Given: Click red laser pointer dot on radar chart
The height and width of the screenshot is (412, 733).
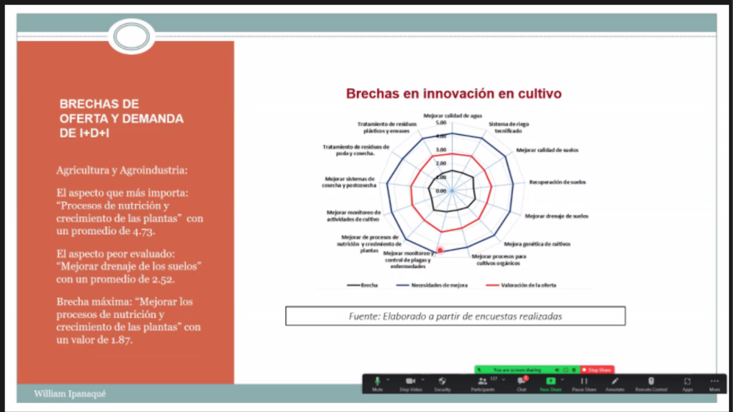Looking at the screenshot, I should 440,250.
